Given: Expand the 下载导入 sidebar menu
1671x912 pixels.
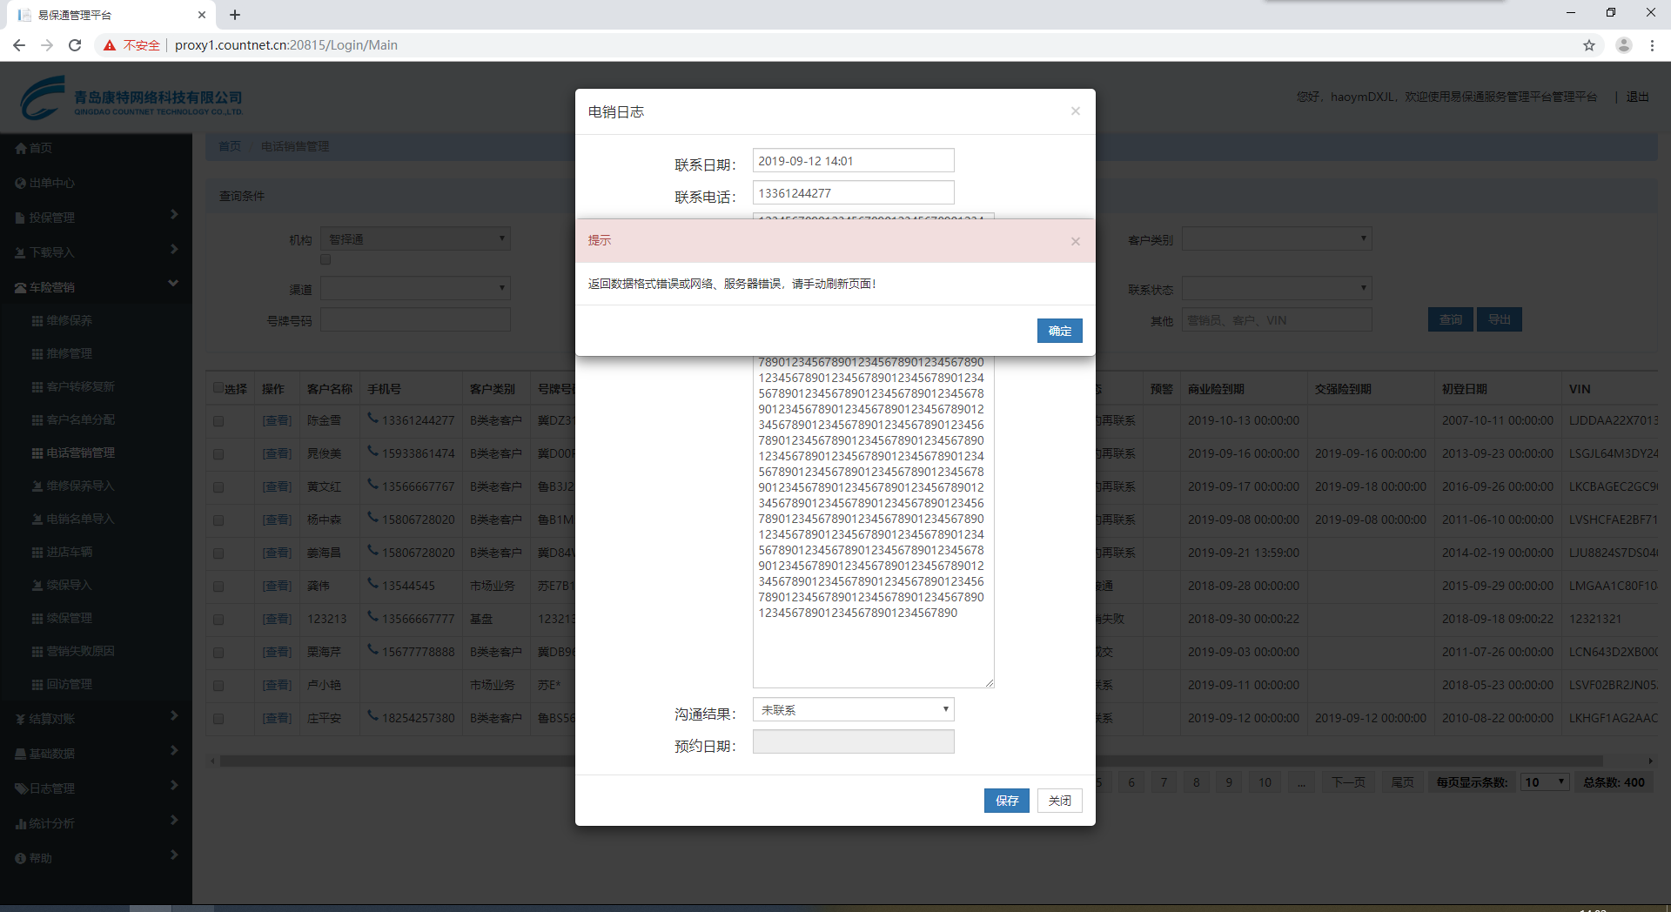Looking at the screenshot, I should [x=96, y=252].
